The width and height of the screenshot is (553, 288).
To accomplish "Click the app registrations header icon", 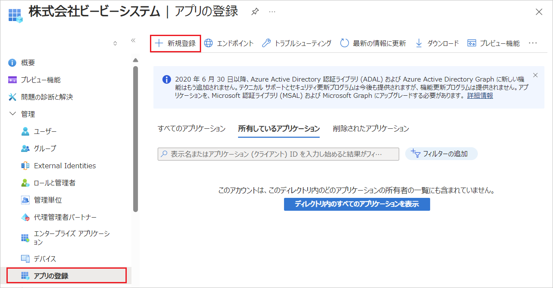I will (x=15, y=15).
